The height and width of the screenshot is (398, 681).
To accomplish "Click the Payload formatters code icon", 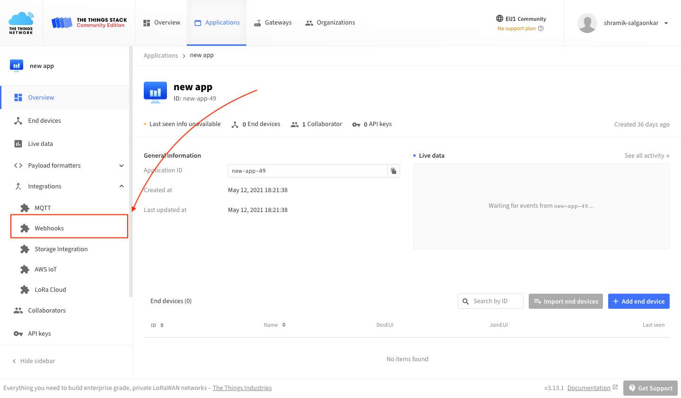I will point(18,165).
